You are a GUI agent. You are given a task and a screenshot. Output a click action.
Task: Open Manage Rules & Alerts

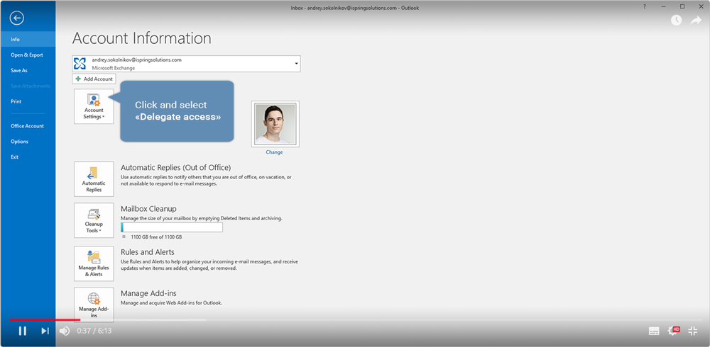point(94,263)
